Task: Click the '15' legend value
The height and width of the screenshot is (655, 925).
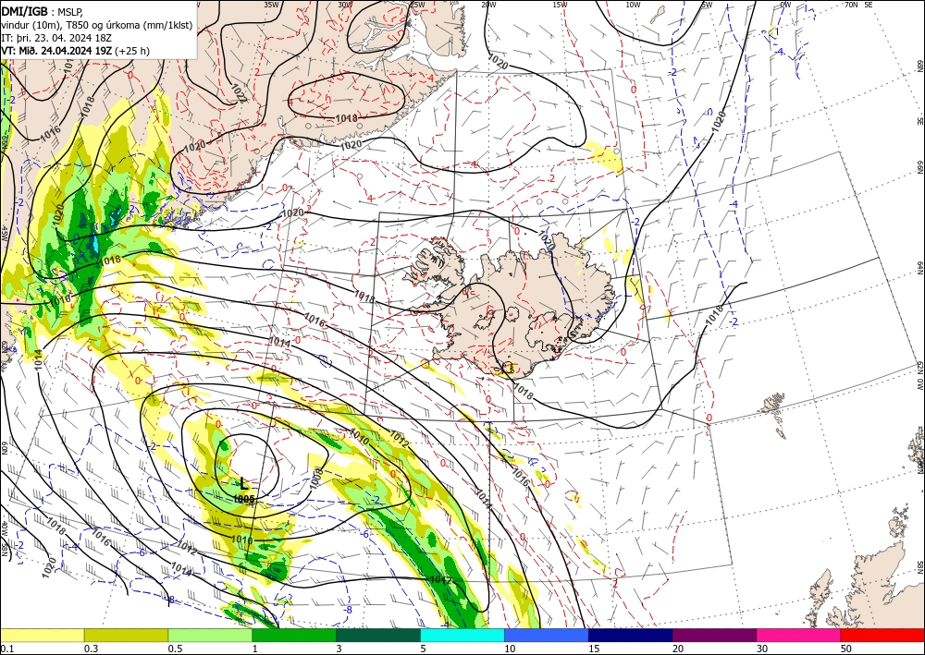Action: point(594,649)
